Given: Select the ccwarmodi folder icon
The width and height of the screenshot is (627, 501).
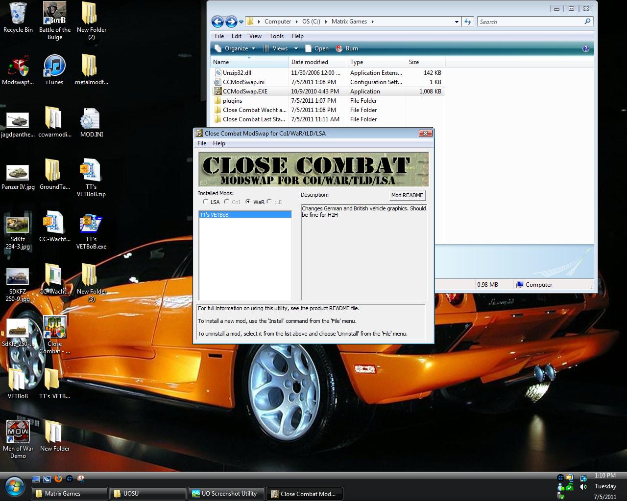Looking at the screenshot, I should [54, 122].
